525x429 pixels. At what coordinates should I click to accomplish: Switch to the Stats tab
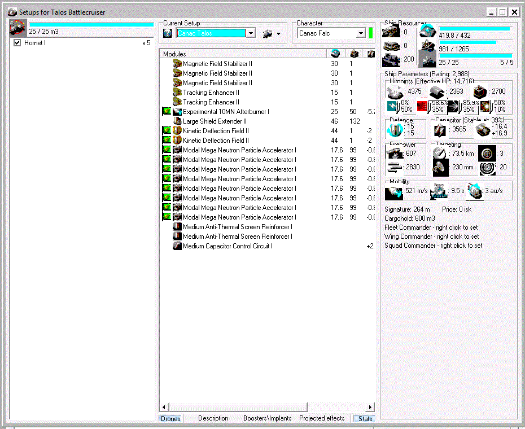365,418
